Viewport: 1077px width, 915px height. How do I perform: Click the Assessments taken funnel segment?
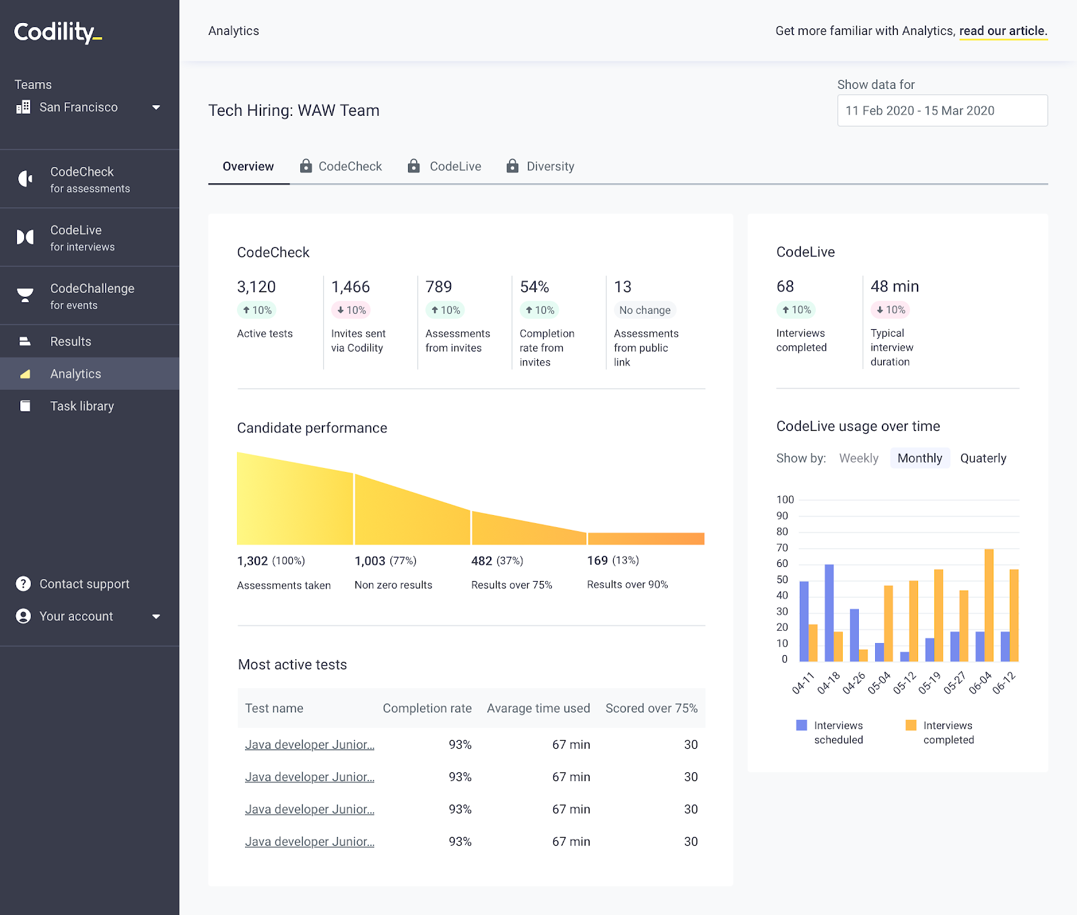click(295, 505)
